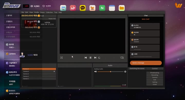Image resolution: width=185 pixels, height=100 pixels.
Task: Open Desktop Audio settings gear
Action: pos(125,72)
